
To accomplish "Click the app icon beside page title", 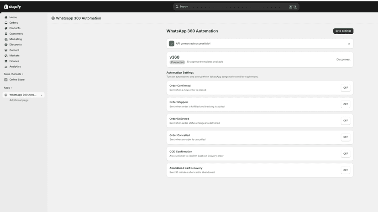I will 53,18.
